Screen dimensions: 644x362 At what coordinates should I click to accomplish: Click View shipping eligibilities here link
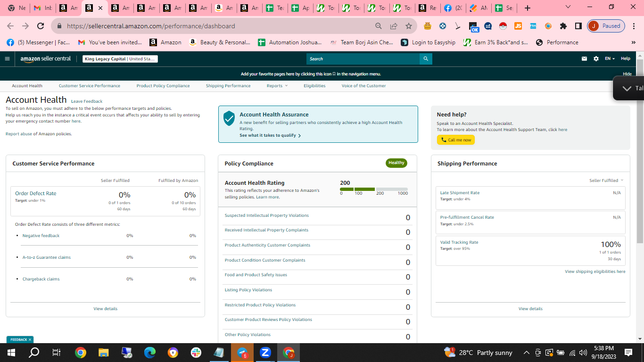[595, 271]
